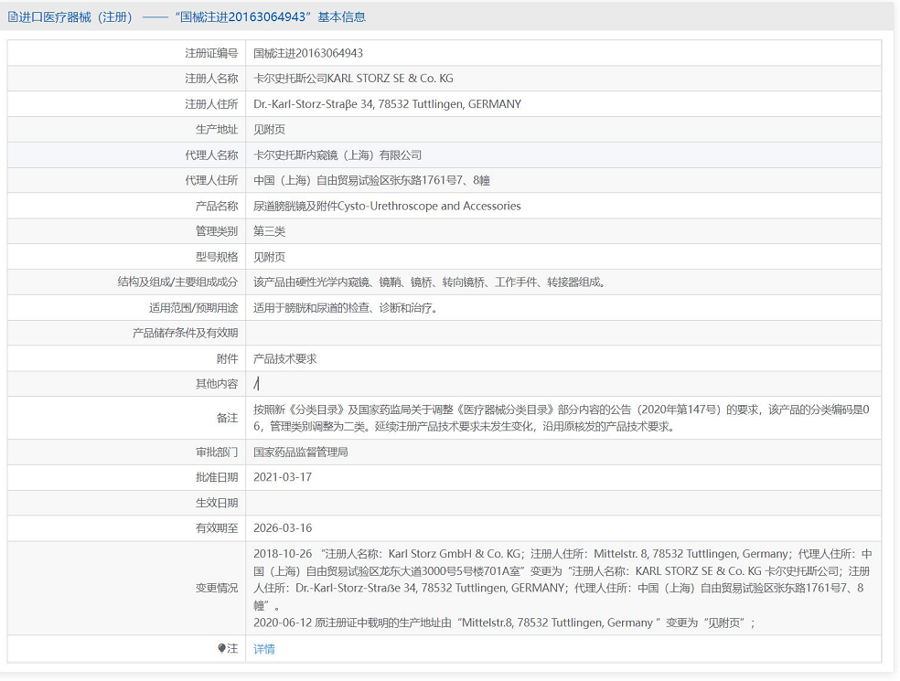Click the 国家药品监督管理局 approval department value
This screenshot has width=900, height=681.
301,452
